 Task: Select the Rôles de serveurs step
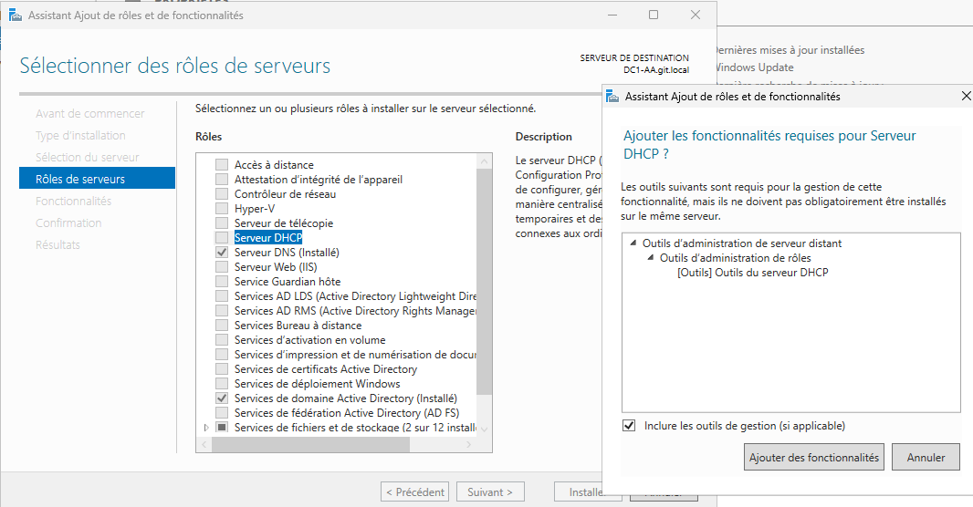point(98,179)
